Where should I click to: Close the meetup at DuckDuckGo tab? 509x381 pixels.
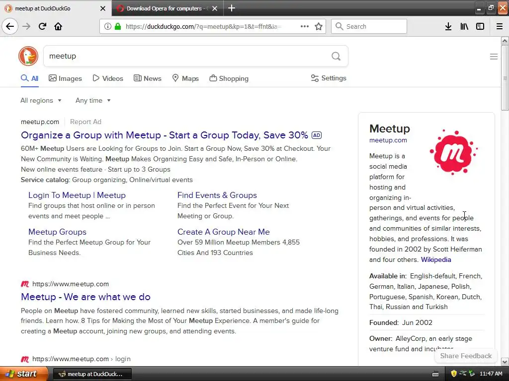coord(102,8)
